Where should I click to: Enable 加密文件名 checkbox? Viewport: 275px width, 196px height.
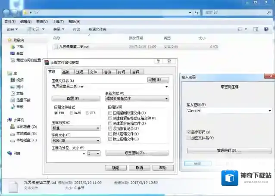point(188,138)
